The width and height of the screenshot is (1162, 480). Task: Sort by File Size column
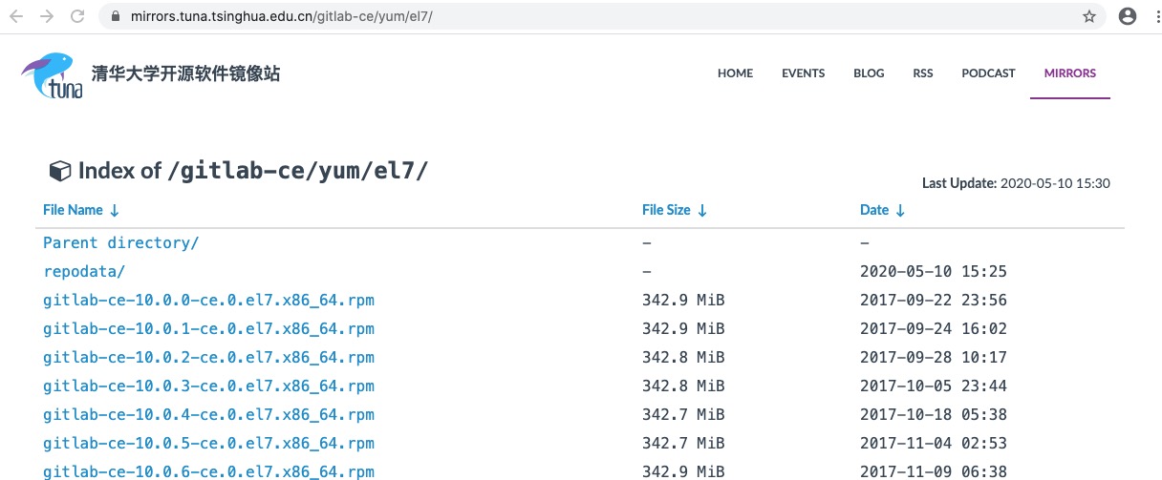[675, 210]
